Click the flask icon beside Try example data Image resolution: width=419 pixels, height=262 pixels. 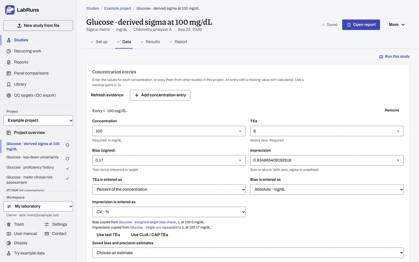point(9,253)
